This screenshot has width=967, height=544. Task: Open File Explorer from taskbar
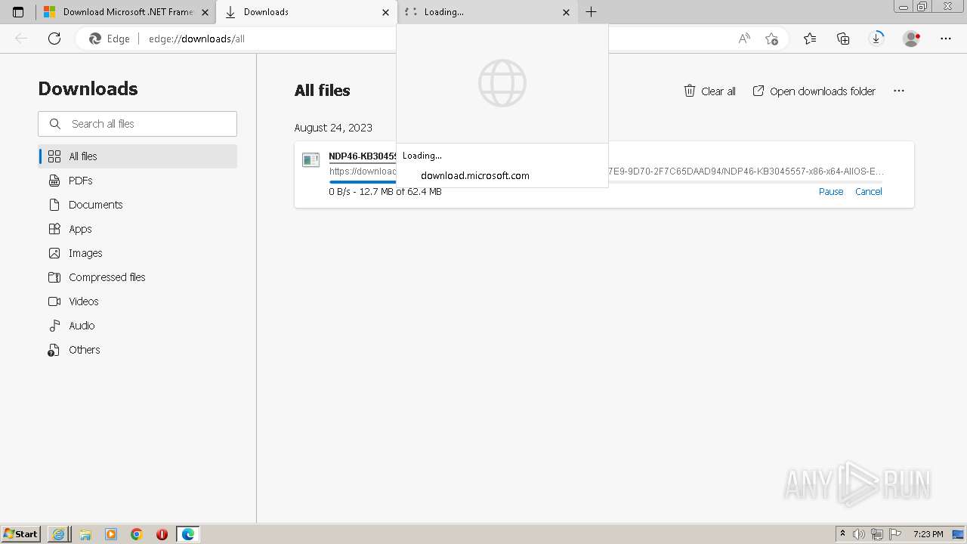coord(85,534)
